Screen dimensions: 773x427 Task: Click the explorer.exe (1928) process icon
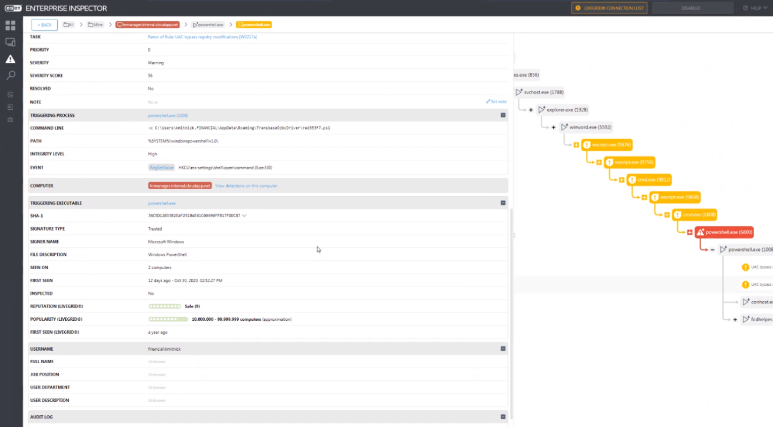(541, 109)
